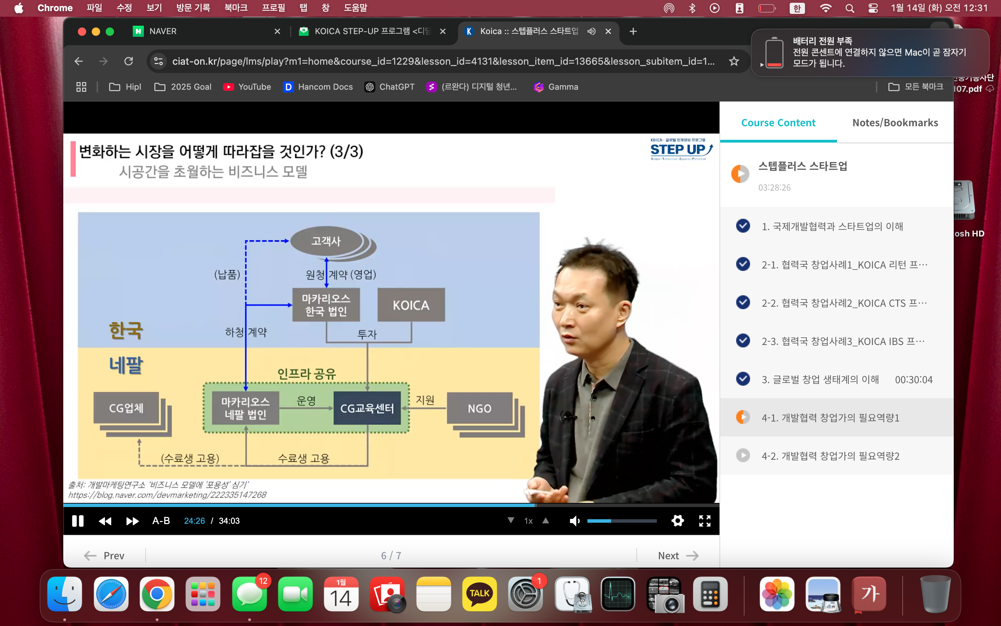1001x626 pixels.
Task: Click the checkmark on lesson 1
Action: [743, 226]
